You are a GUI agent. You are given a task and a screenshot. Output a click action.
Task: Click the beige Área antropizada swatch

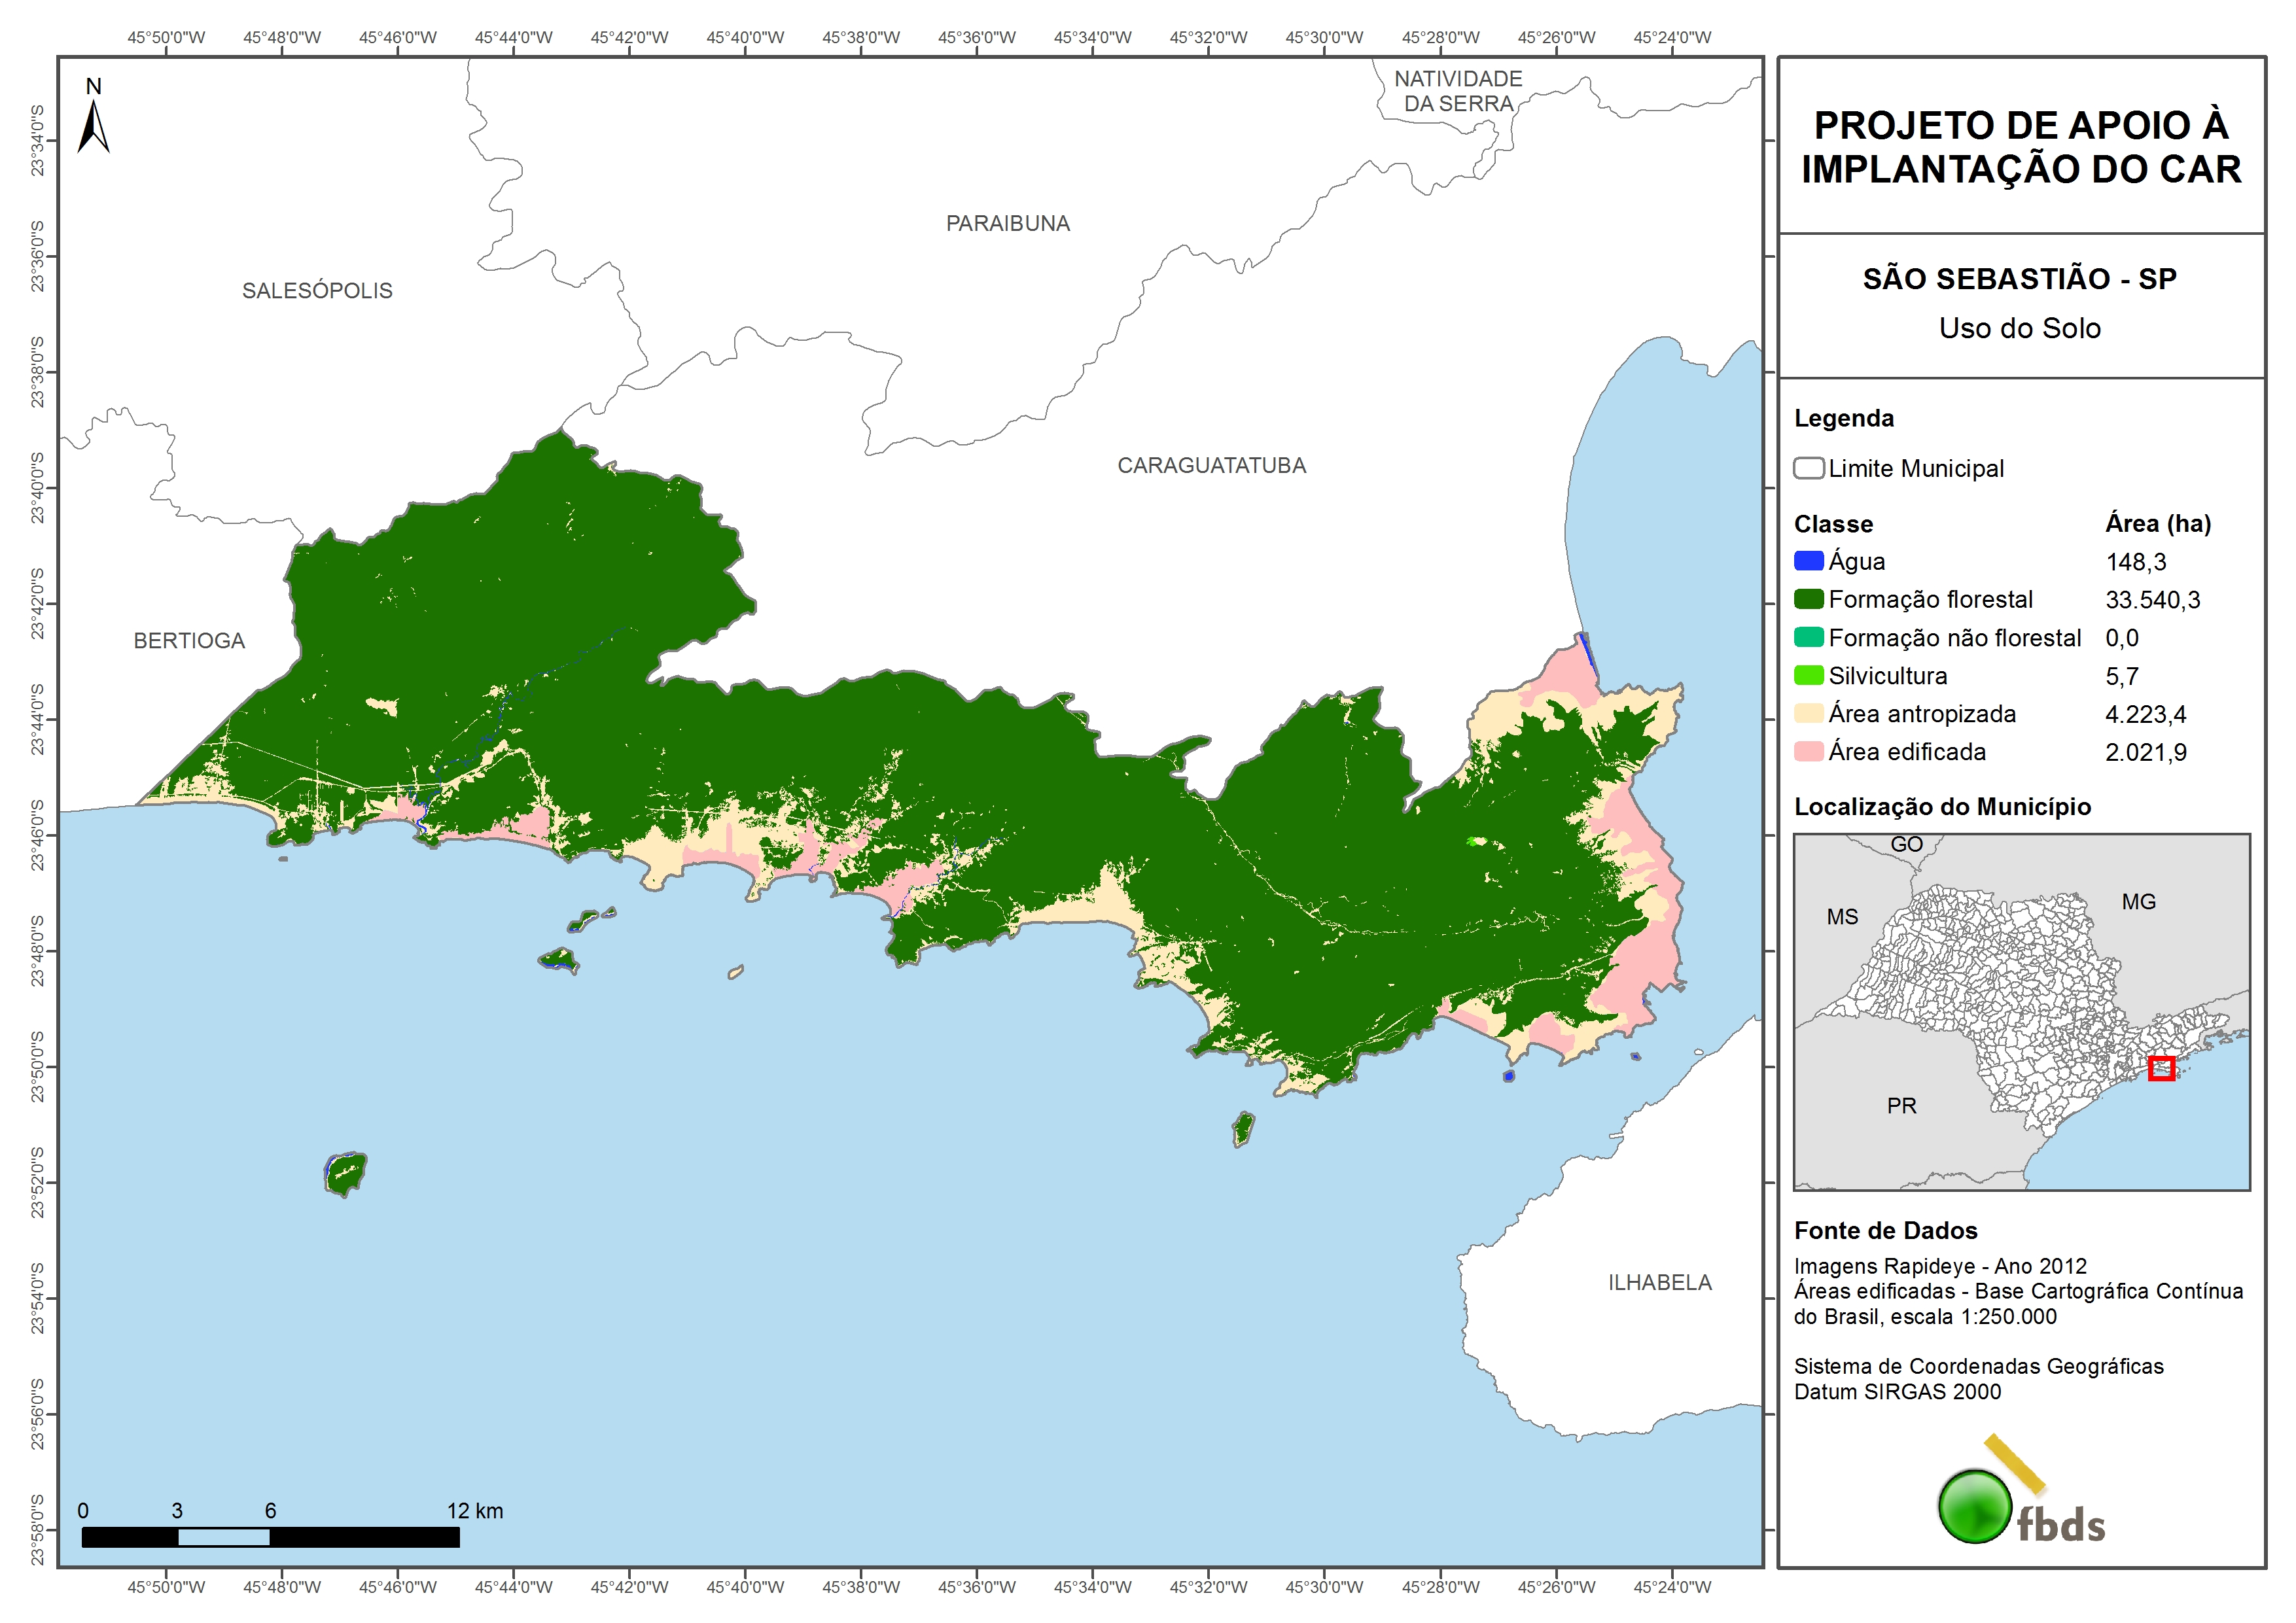pyautogui.click(x=1808, y=714)
